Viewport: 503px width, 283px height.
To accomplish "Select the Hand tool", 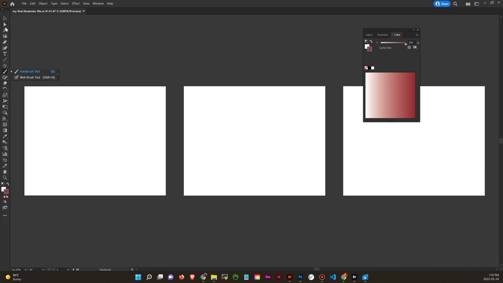I will click(x=5, y=172).
